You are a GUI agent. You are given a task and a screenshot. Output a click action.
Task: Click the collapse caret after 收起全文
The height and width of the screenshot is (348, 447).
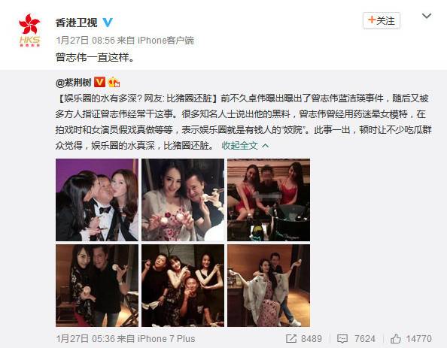point(265,146)
